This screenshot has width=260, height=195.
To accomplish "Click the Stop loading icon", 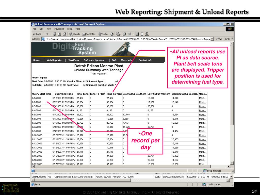I will pyautogui.click(x=55, y=34).
